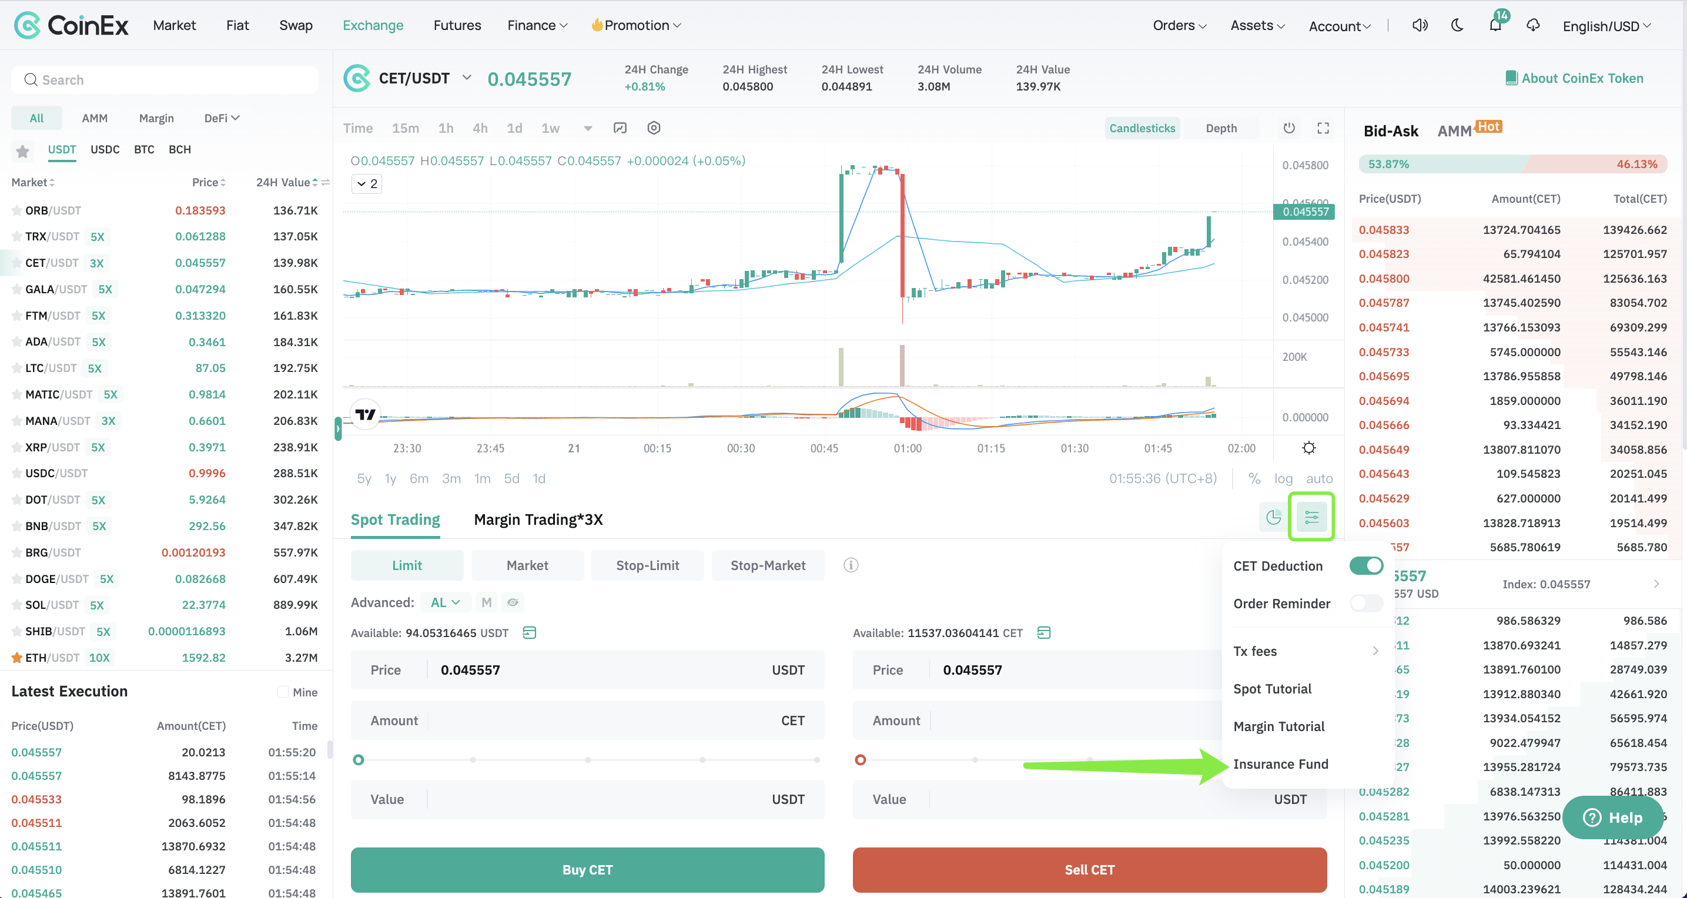Click the bid-ask ratio bar
The height and width of the screenshot is (898, 1687).
(1513, 164)
